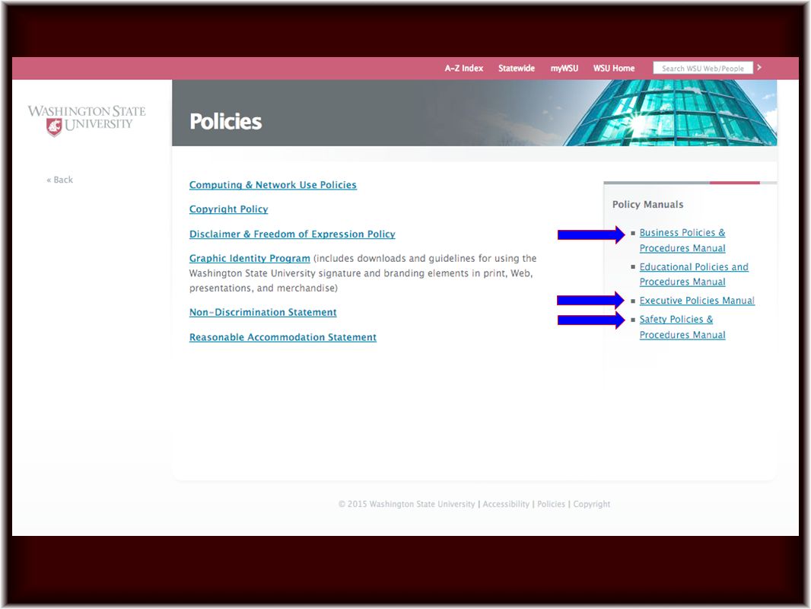Click the footer Accessibility link
Image resolution: width=811 pixels, height=609 pixels.
(x=506, y=504)
